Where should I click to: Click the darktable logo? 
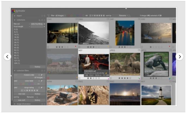click(13, 11)
